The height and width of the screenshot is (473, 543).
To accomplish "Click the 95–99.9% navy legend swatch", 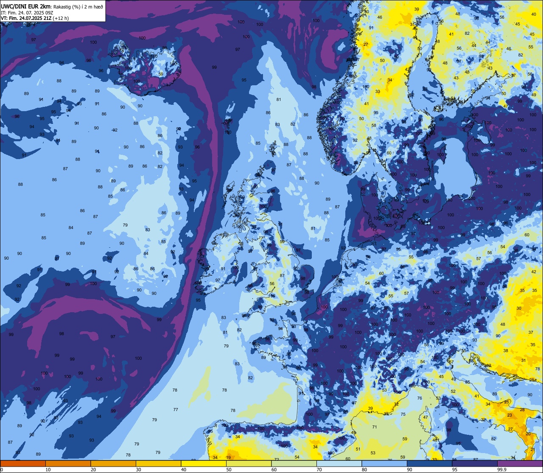I will click(x=475, y=464).
